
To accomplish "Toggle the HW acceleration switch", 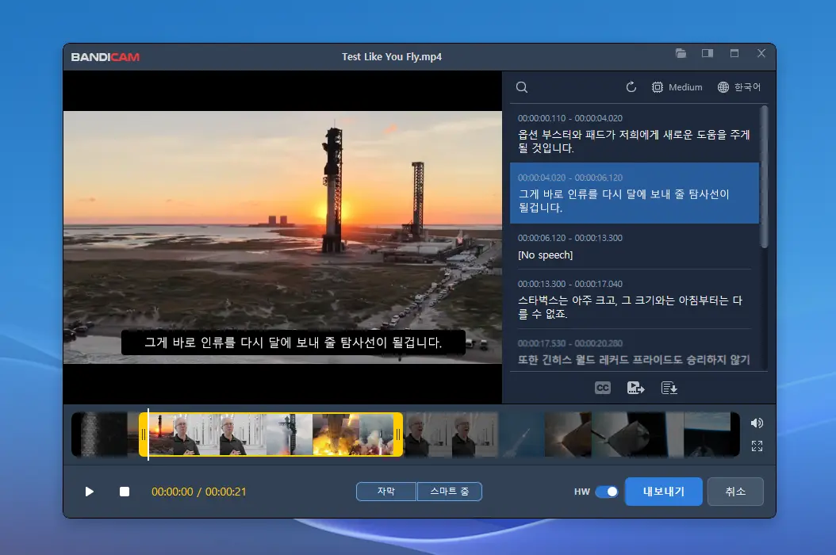I will pos(606,492).
